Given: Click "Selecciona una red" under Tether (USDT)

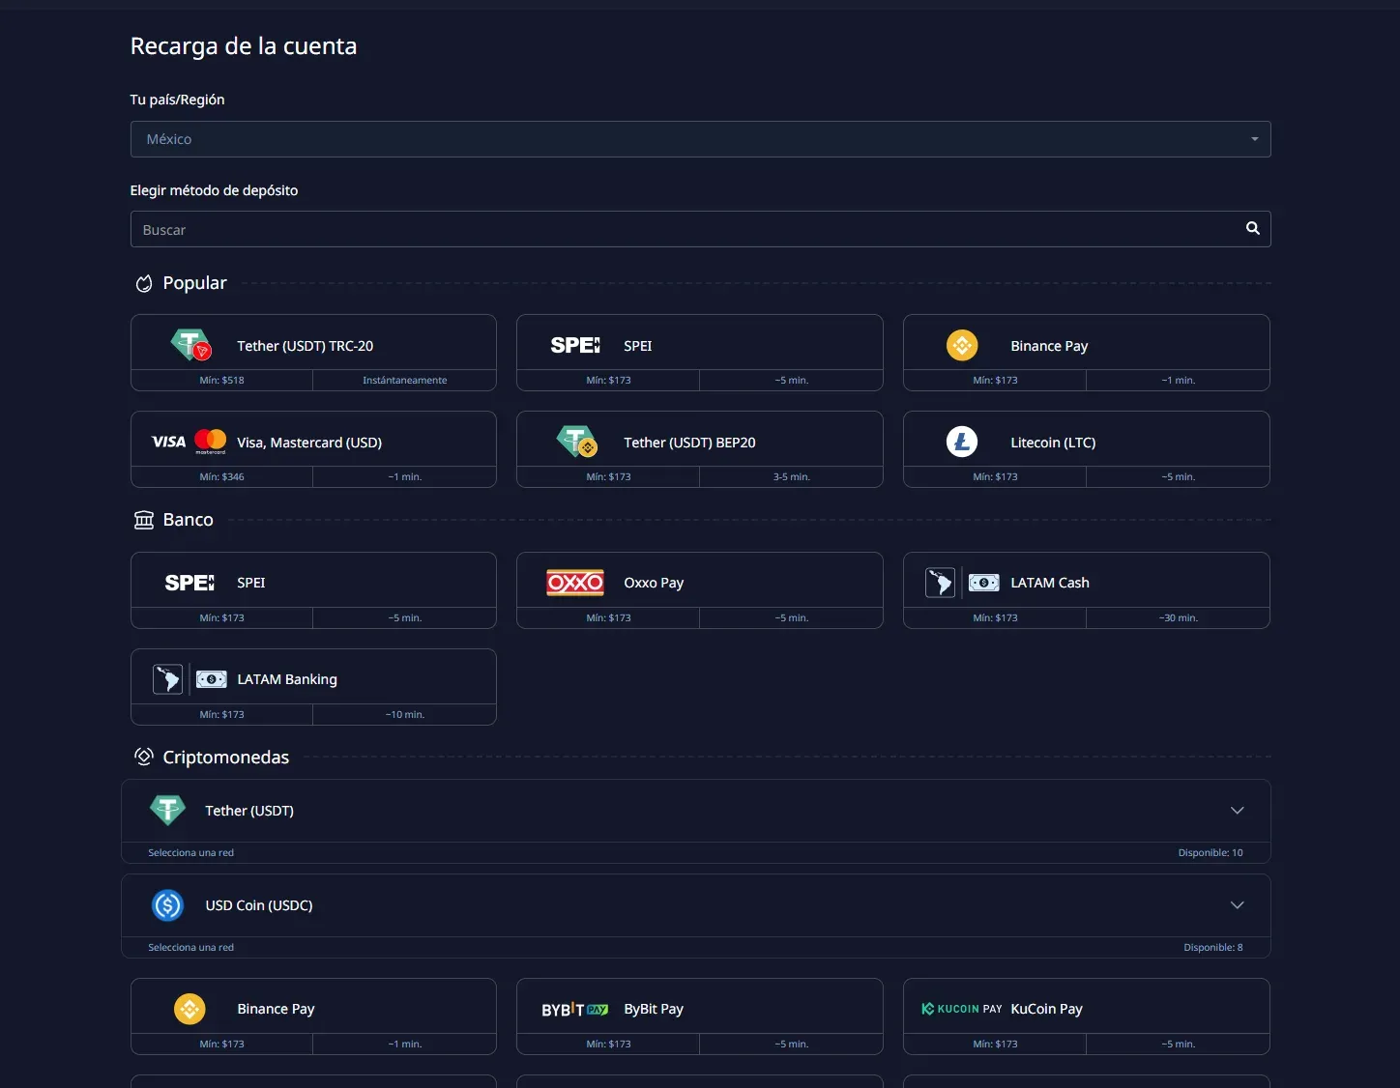Looking at the screenshot, I should (190, 852).
